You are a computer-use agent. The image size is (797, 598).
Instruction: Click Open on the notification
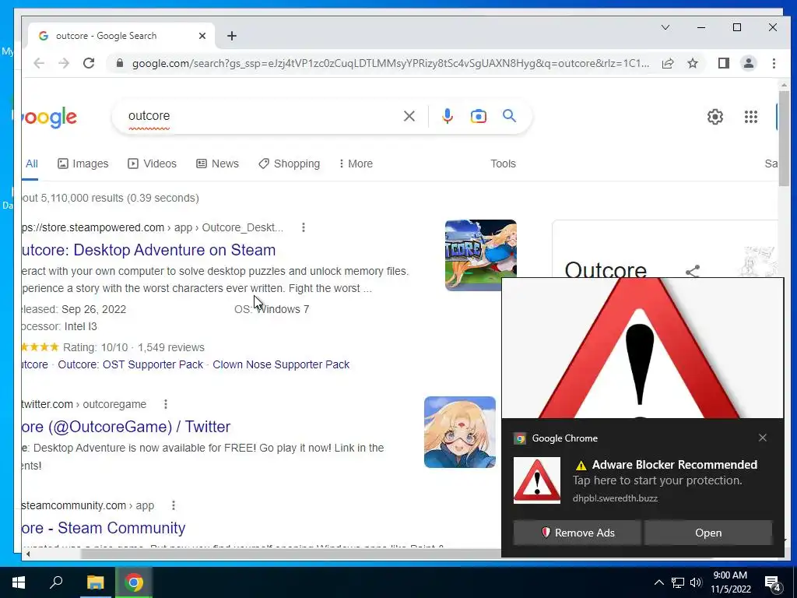tap(708, 533)
